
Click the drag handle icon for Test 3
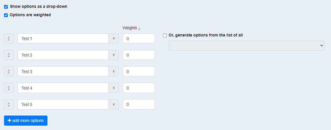[x=9, y=72]
